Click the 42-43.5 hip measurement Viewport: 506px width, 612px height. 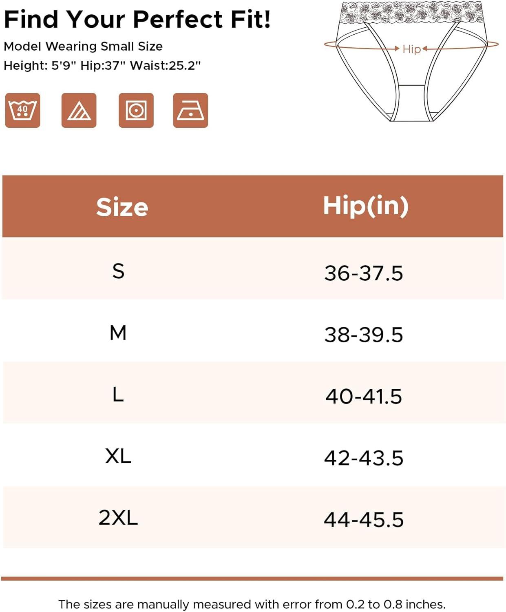pos(363,458)
